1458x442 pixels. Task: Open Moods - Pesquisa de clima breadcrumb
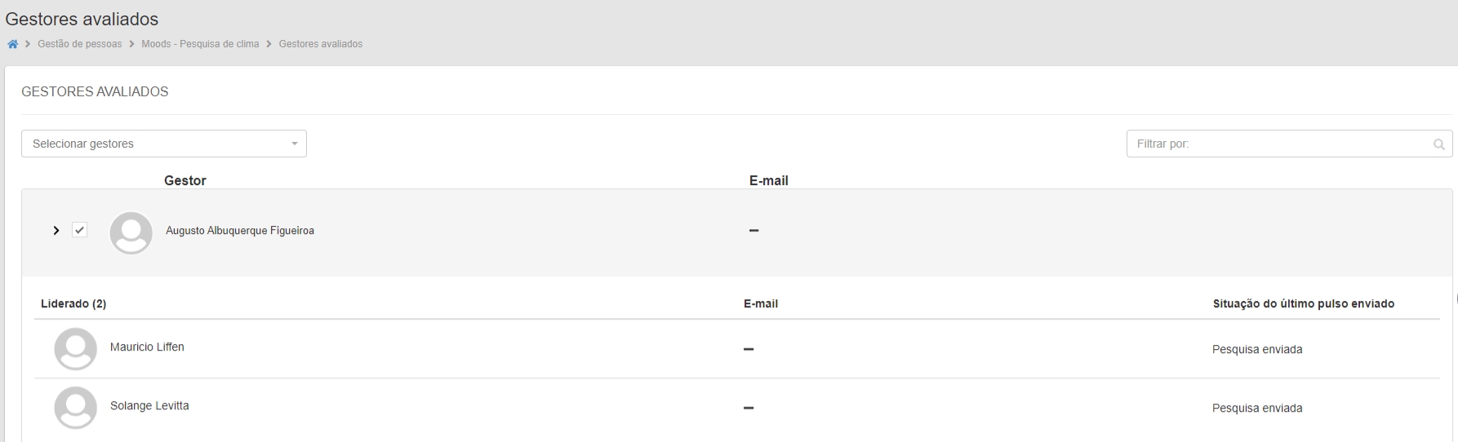[x=200, y=44]
